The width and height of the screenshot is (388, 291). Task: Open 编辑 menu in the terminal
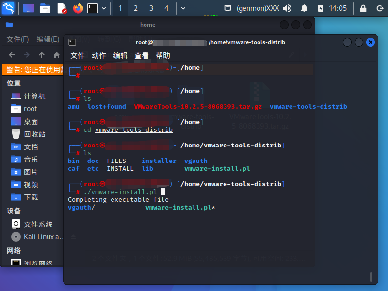pos(120,55)
